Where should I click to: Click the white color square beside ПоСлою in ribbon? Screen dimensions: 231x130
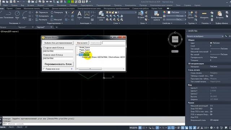pyautogui.click(x=169, y=12)
